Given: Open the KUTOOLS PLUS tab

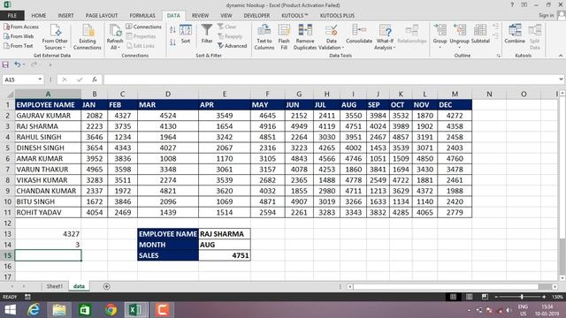Looking at the screenshot, I should 337,16.
